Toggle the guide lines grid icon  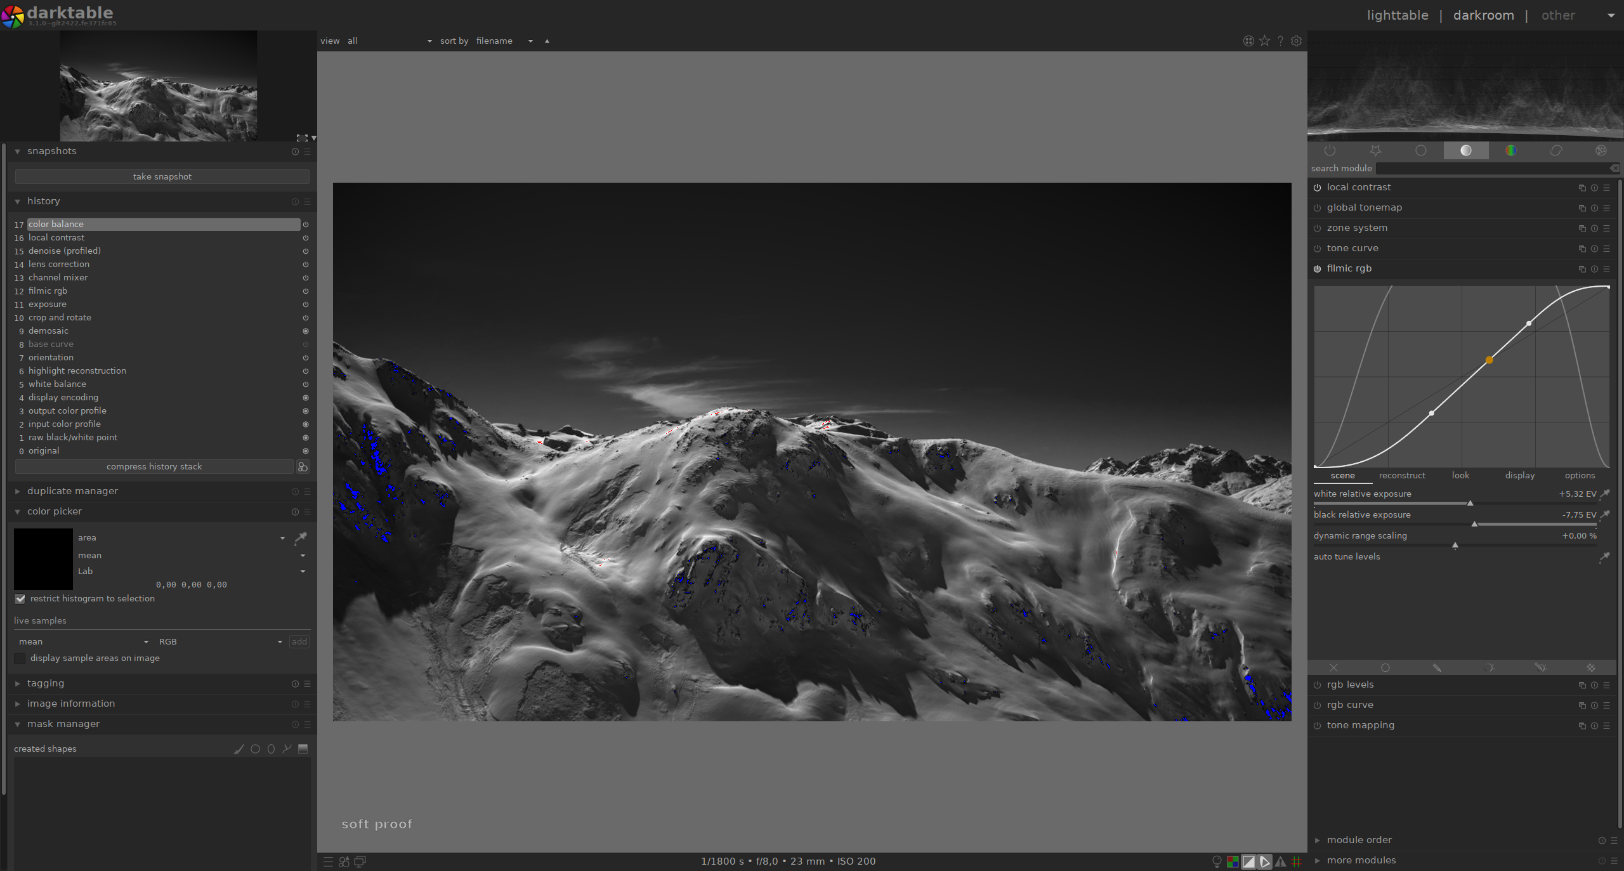(x=1296, y=861)
